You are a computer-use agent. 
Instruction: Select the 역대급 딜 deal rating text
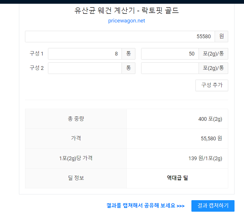coord(177,178)
